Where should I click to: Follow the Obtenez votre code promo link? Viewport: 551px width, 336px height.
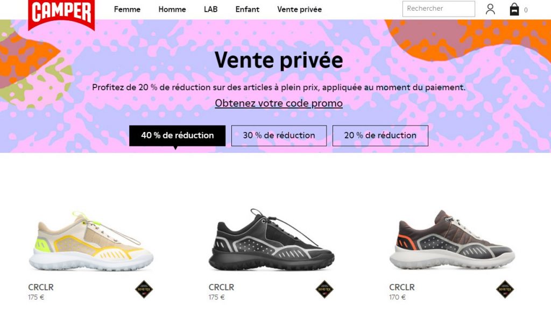[x=279, y=103]
